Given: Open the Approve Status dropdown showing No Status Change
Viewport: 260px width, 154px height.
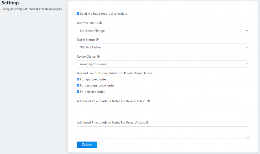Looking at the screenshot, I should pos(163,31).
